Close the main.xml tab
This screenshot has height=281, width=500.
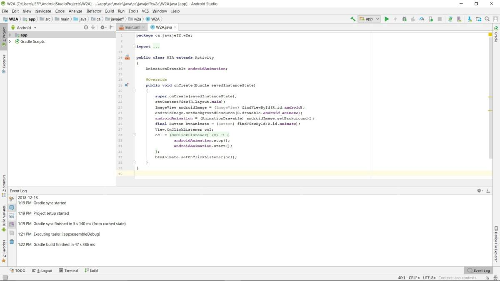click(144, 27)
